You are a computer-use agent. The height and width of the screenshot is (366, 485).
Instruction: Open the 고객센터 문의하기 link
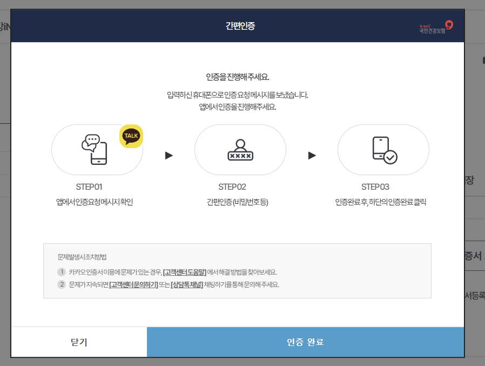click(133, 284)
